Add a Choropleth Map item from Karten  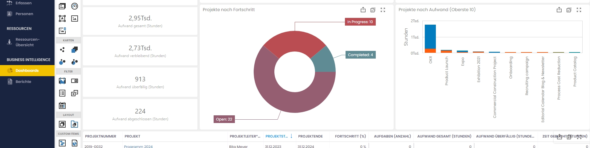(x=75, y=50)
